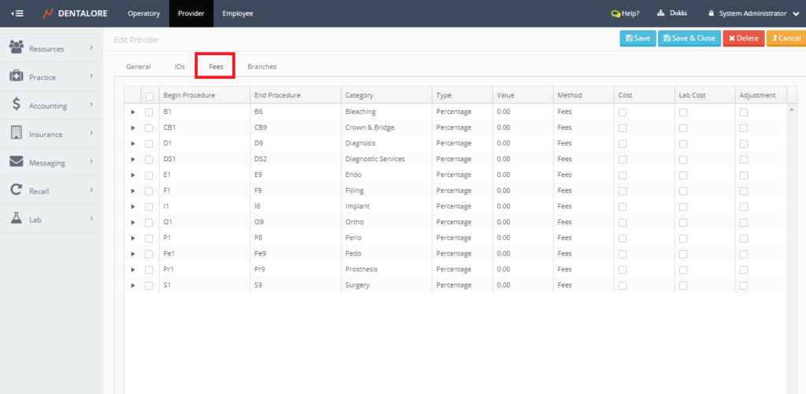Switch to the Branches tab
The width and height of the screenshot is (806, 394).
[261, 67]
